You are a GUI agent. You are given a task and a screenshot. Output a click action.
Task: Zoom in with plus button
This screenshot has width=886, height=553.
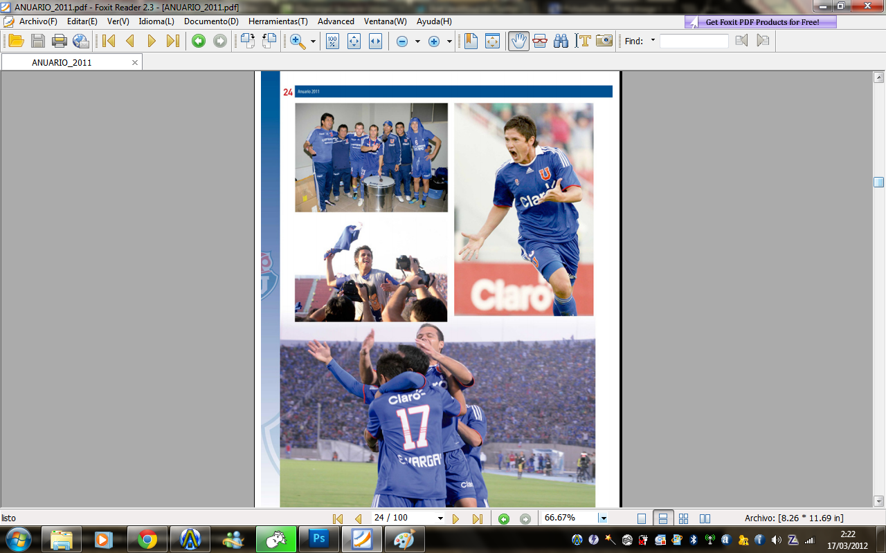[x=434, y=41]
